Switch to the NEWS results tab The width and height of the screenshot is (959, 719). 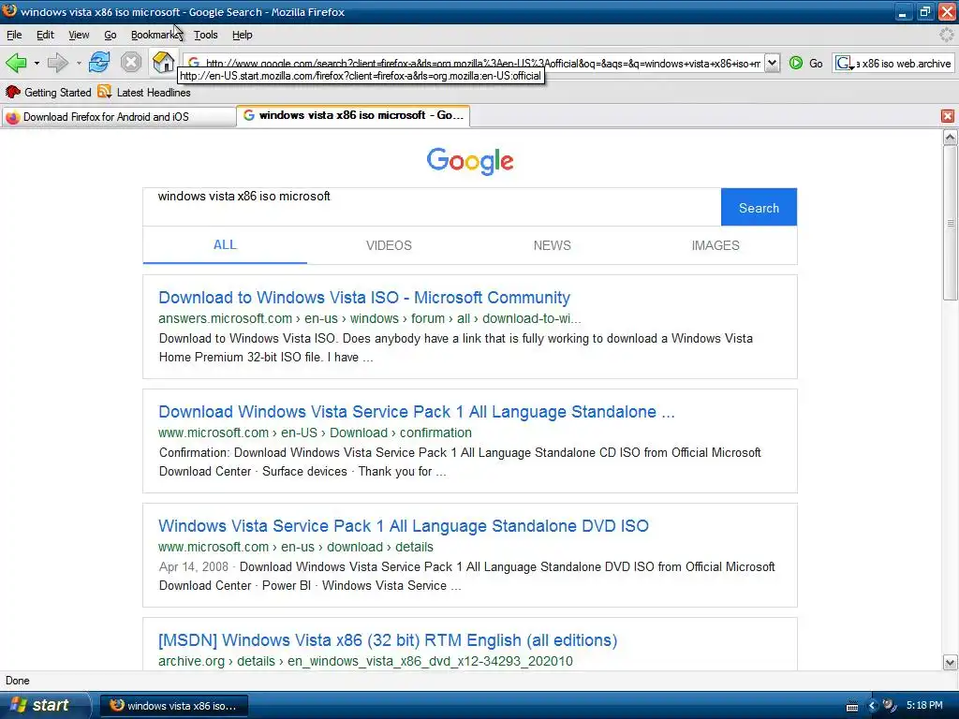pyautogui.click(x=553, y=245)
